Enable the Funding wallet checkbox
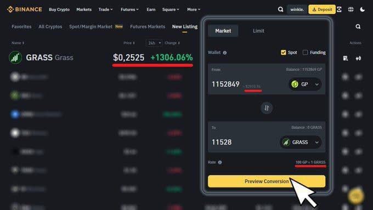 (x=305, y=52)
